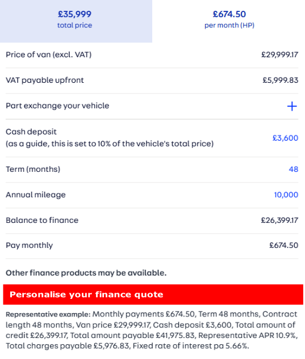This screenshot has height=359, width=305.
Task: Open the Part exchange your vehicle row
Action: pyautogui.click(x=152, y=106)
